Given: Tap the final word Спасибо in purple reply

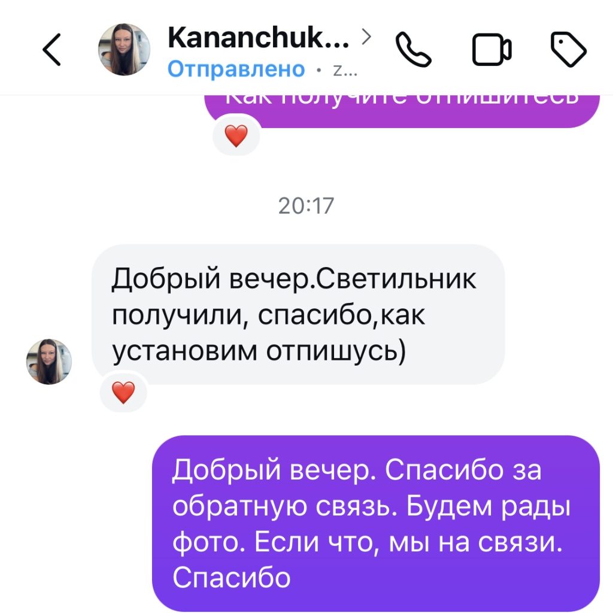Looking at the screenshot, I should (x=232, y=578).
